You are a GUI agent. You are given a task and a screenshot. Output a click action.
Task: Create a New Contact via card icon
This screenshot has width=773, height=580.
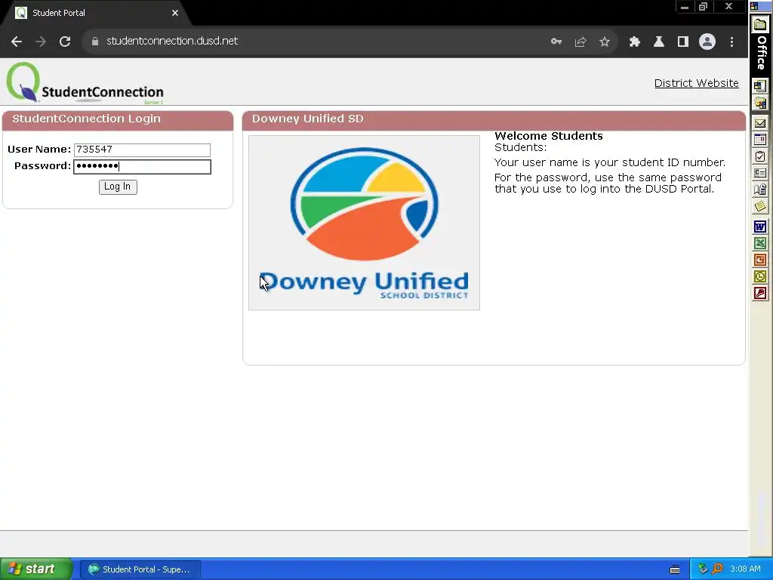click(x=759, y=173)
